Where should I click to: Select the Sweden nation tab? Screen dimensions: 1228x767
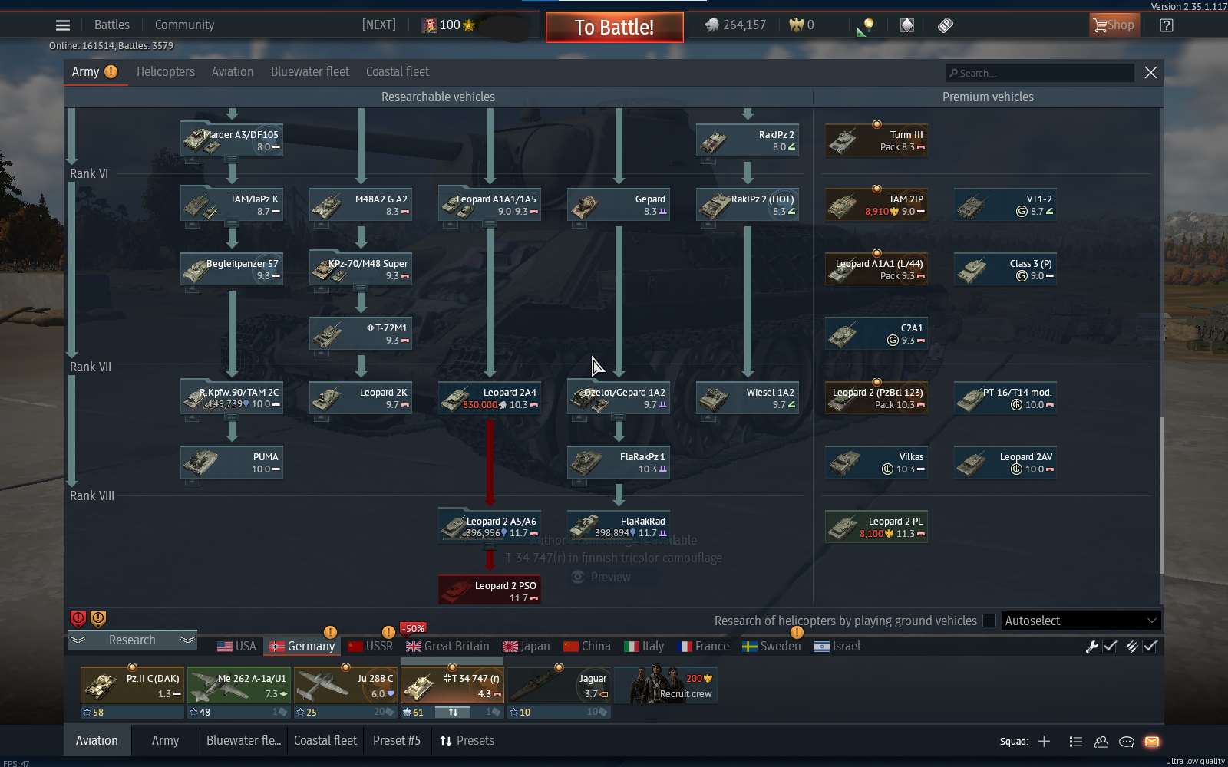771,647
